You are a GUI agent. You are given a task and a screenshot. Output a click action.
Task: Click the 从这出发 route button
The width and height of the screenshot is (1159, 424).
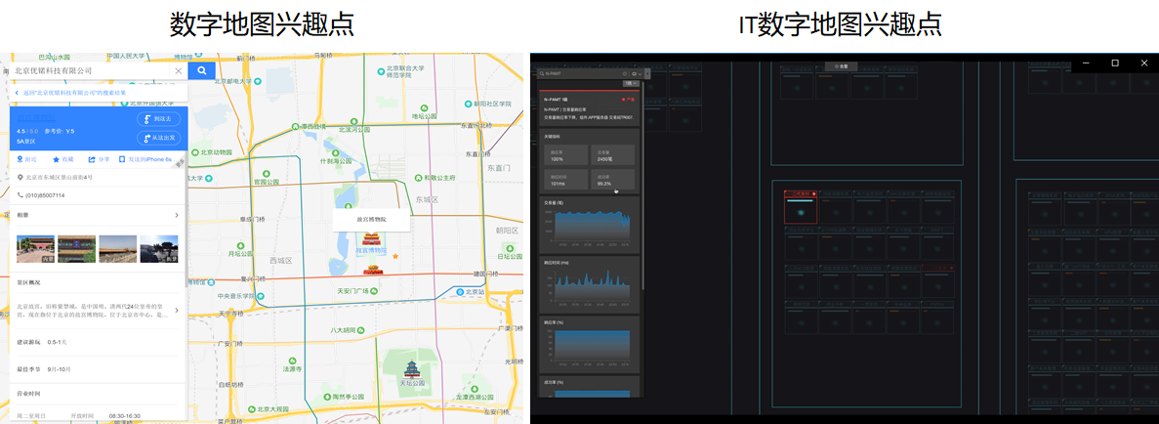pos(158,138)
